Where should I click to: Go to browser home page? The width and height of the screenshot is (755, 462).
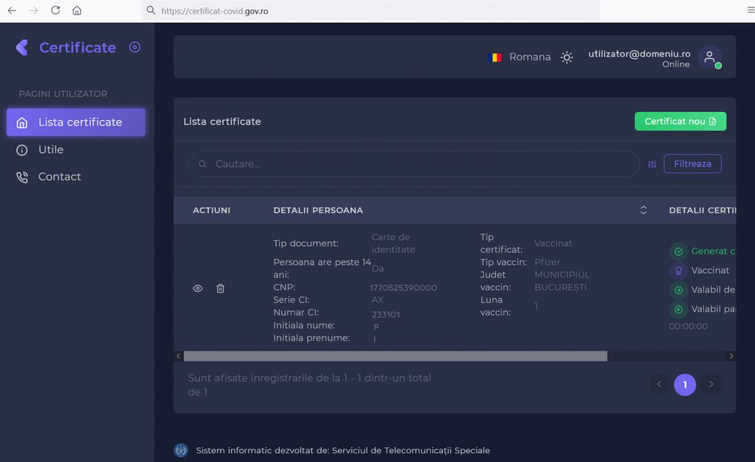coord(77,11)
